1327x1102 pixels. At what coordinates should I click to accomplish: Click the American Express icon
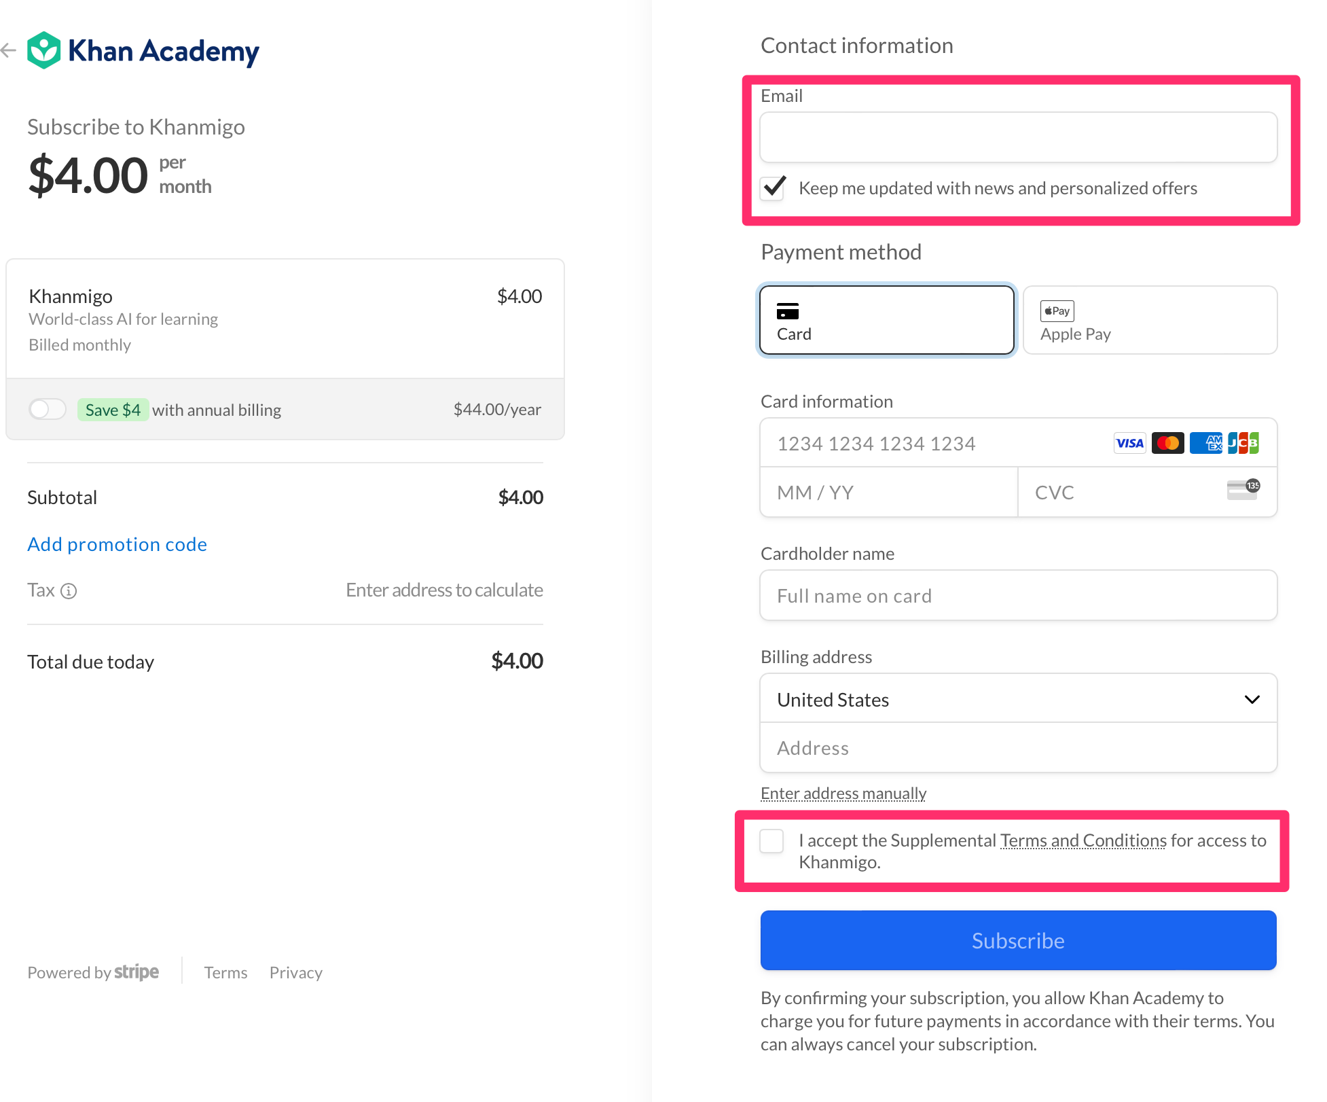point(1206,442)
